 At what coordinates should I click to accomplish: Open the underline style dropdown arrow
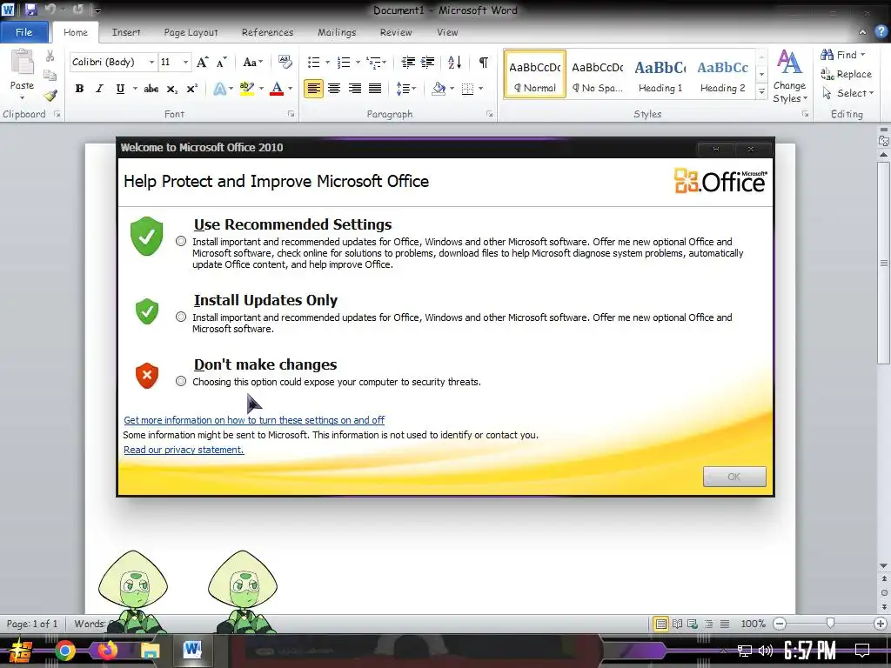[135, 89]
